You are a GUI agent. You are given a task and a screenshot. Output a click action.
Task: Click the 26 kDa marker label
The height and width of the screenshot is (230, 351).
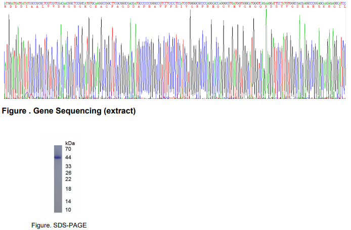tap(68, 173)
